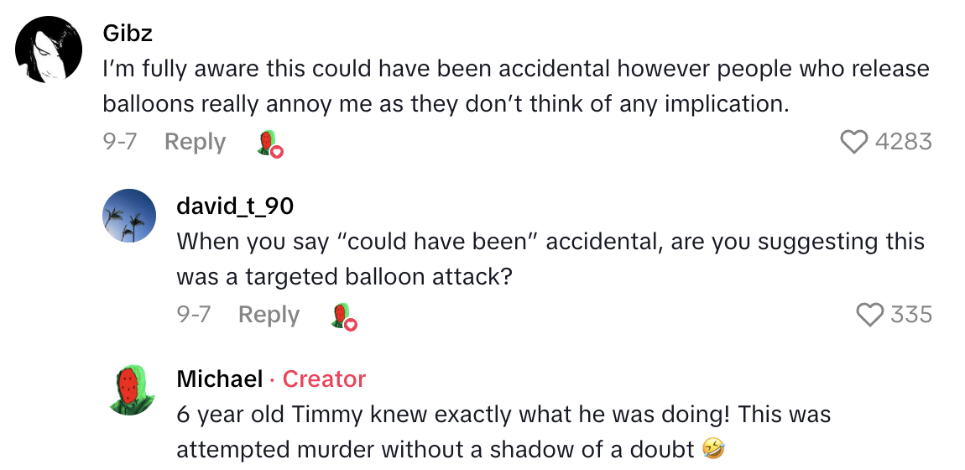965x470 pixels.
Task: Open david_t_90's palm tree avatar
Action: click(129, 217)
